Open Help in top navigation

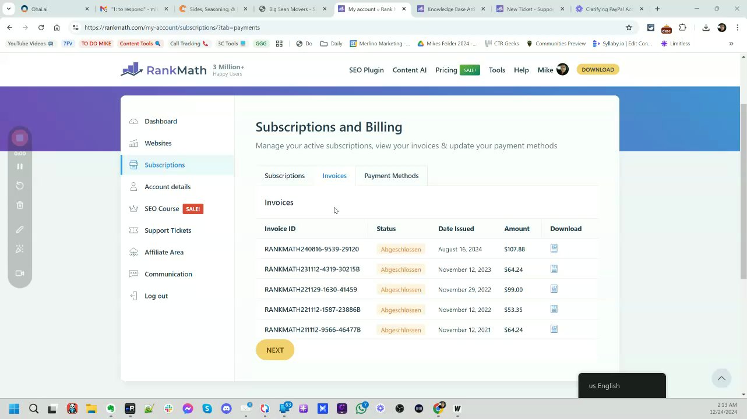click(x=522, y=70)
